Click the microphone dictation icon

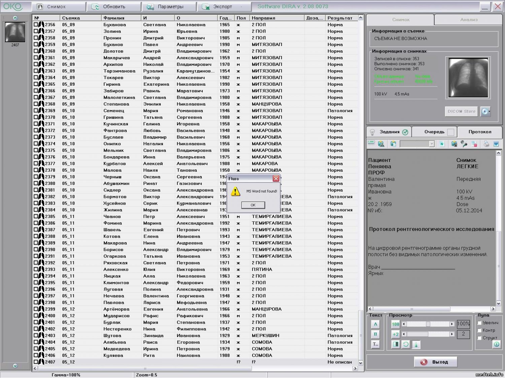coord(464,144)
